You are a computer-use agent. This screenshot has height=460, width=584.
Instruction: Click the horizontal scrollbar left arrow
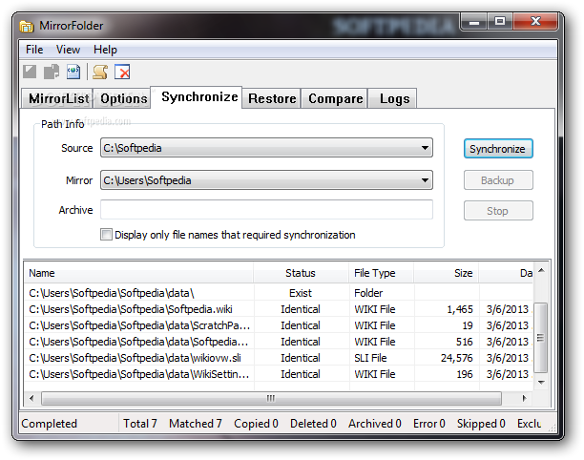tap(31, 398)
